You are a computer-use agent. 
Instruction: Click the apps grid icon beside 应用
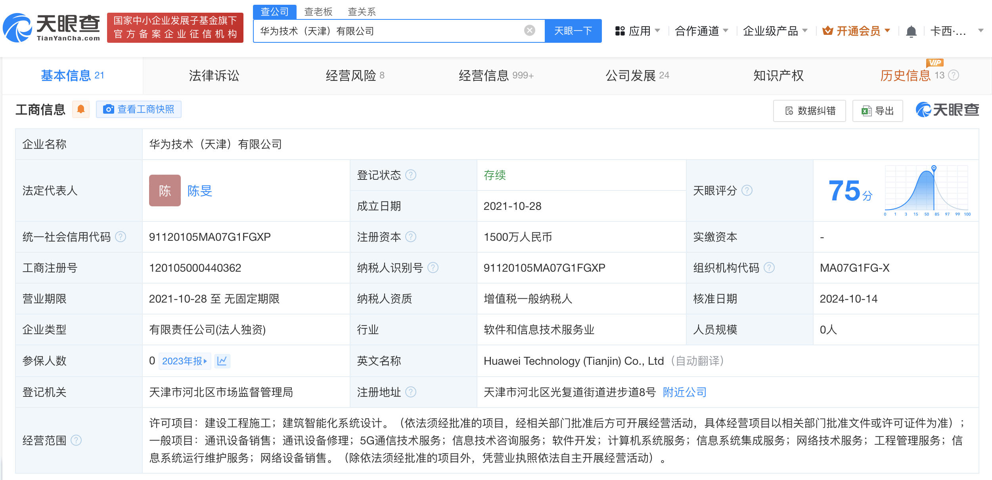620,31
